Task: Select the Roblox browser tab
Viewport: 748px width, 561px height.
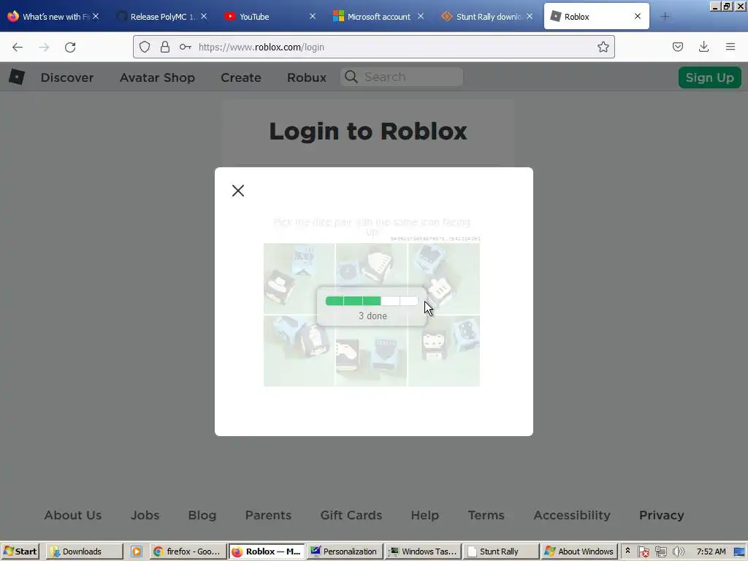Action: (596, 16)
